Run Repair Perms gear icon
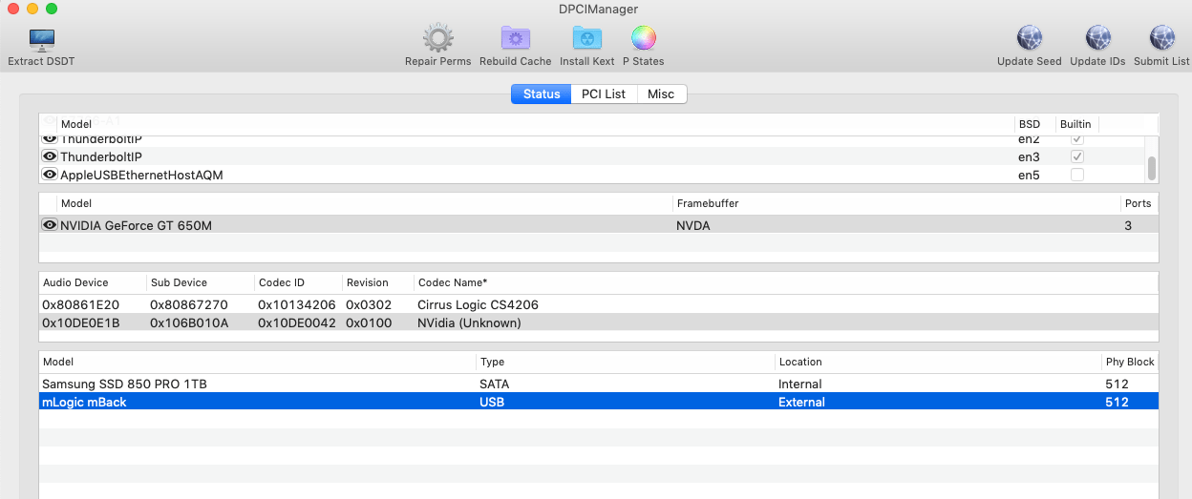This screenshot has width=1192, height=499. point(437,39)
